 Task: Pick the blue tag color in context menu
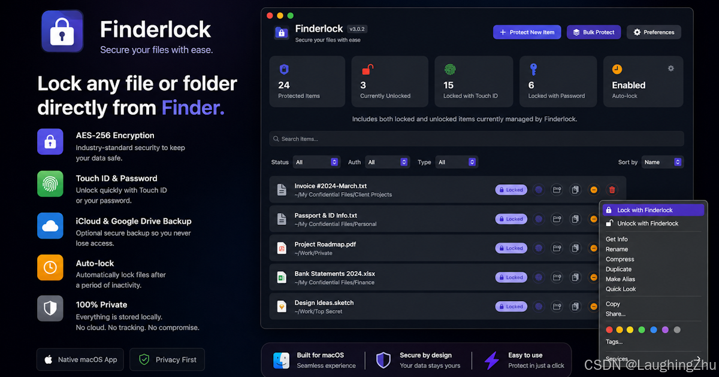(x=654, y=330)
